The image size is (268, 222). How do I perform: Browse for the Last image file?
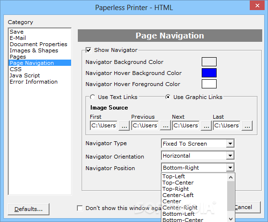coord(247,126)
